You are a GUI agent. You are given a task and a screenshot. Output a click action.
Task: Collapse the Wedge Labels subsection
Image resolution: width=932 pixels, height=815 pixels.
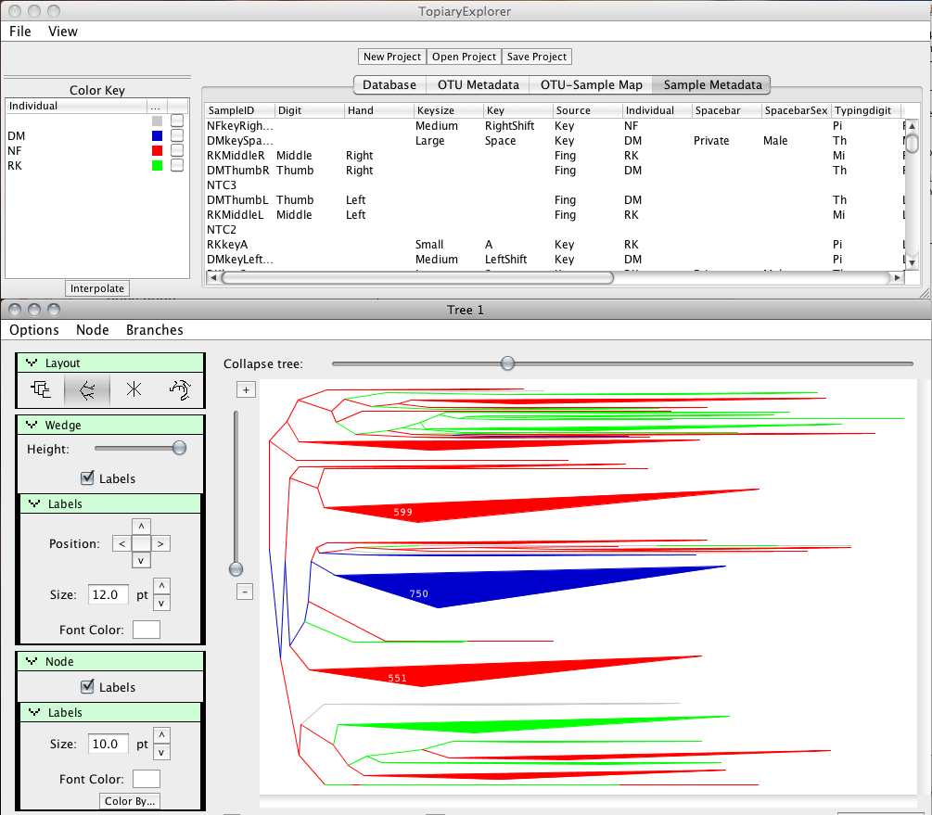34,503
